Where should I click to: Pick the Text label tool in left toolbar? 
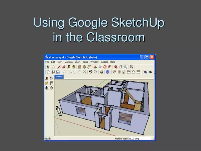[51, 83]
